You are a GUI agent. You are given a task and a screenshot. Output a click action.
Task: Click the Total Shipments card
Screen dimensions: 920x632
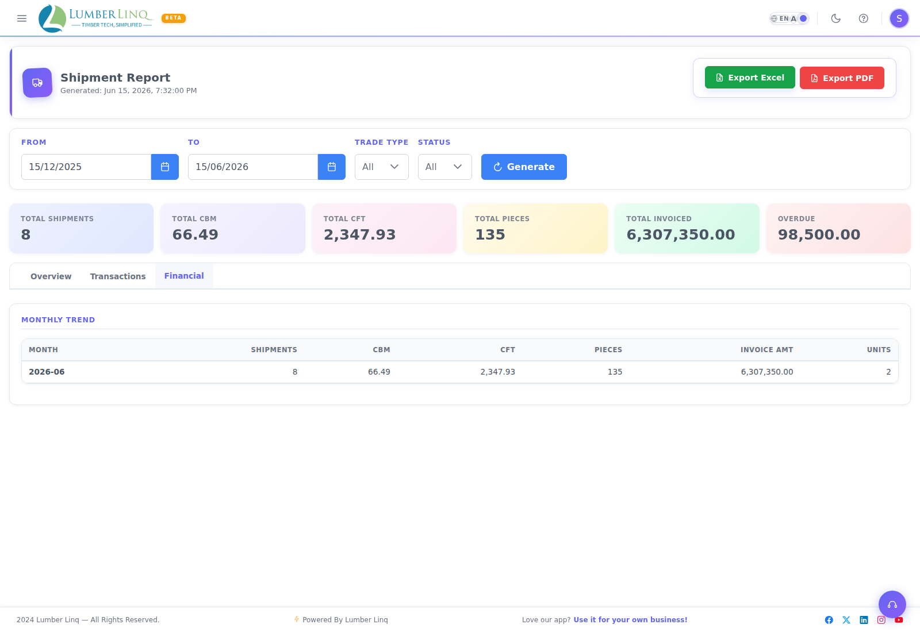tap(82, 228)
